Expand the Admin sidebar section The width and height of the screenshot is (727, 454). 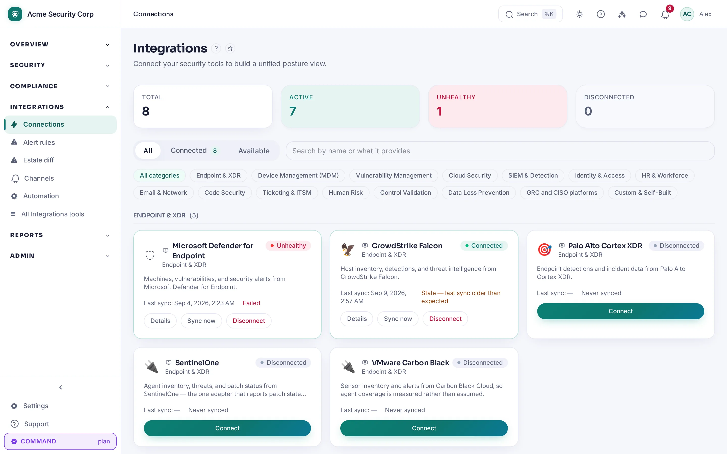tap(60, 256)
